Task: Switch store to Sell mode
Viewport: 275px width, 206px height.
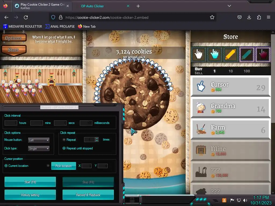Action: click(198, 73)
